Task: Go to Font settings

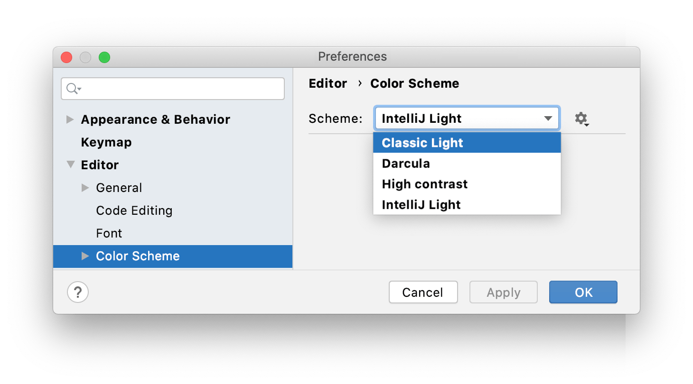Action: pos(109,233)
